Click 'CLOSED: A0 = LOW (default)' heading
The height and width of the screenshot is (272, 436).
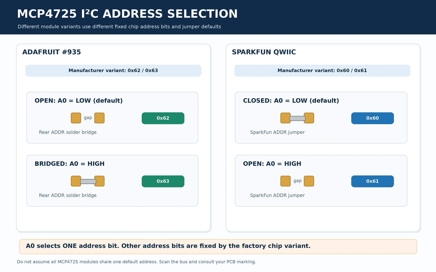[x=291, y=101]
